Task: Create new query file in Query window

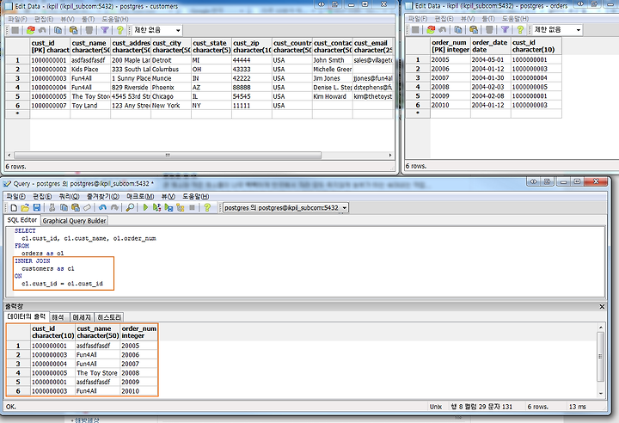Action: (14, 208)
